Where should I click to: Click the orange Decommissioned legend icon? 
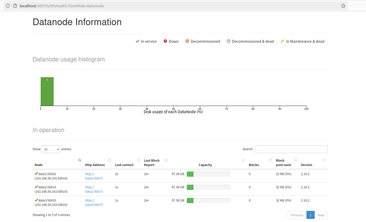pos(187,41)
